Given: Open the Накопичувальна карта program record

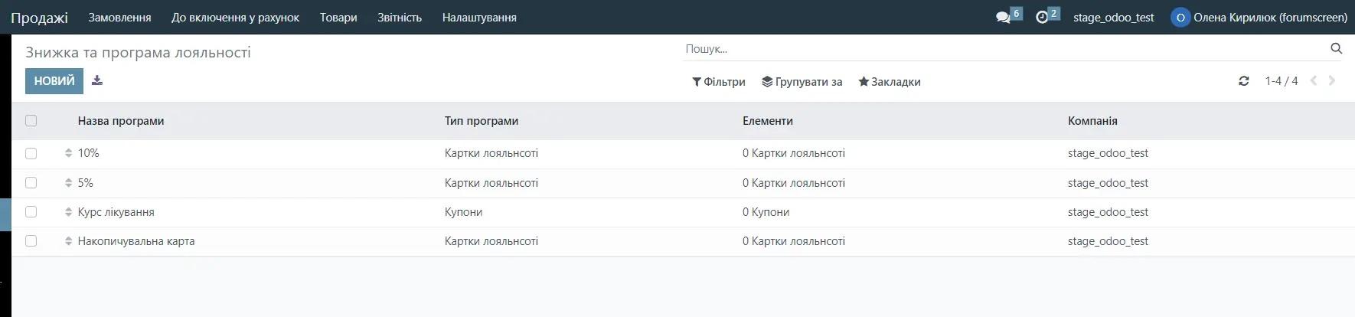Looking at the screenshot, I should [x=136, y=241].
